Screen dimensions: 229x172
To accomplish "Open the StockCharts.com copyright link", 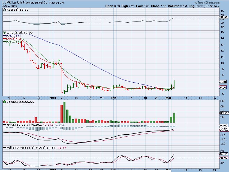I will [207, 2].
